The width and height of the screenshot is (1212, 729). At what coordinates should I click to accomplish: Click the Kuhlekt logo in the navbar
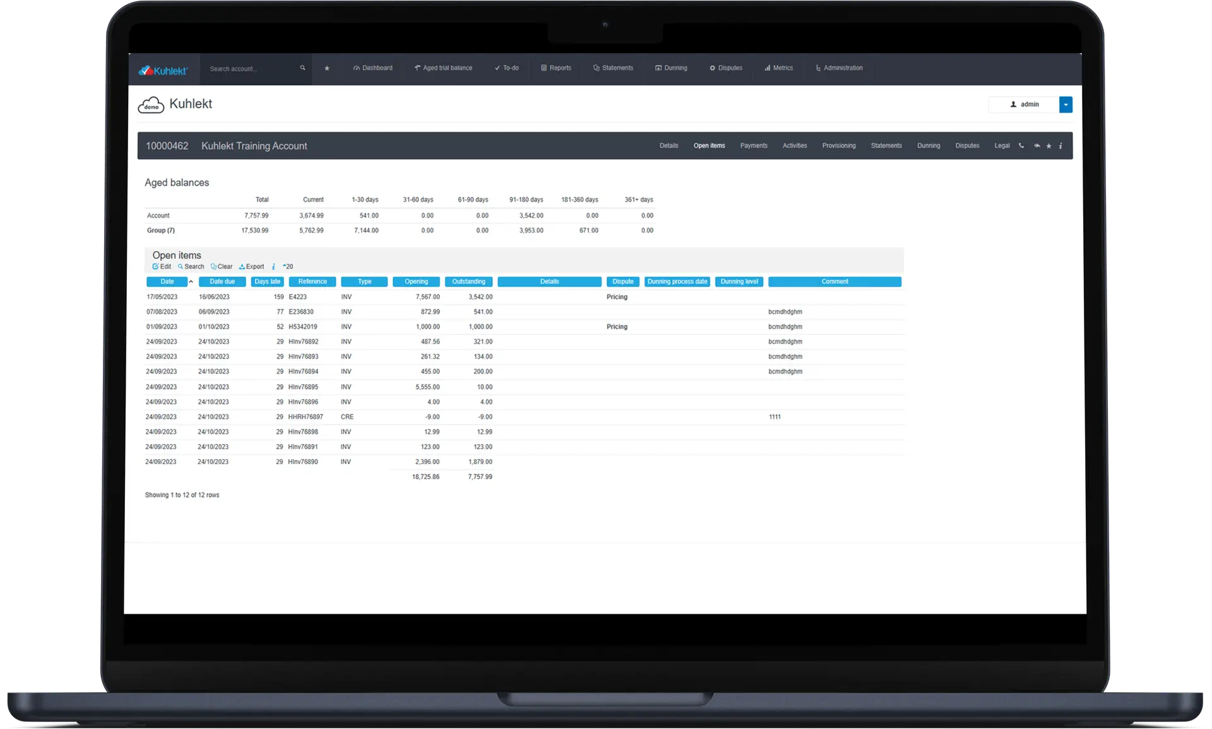coord(163,71)
